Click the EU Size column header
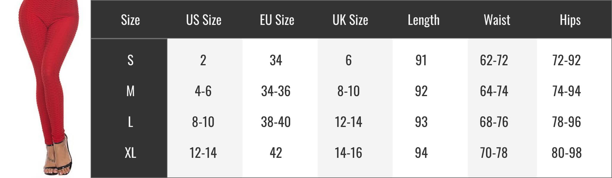This screenshot has width=612, height=178. pyautogui.click(x=277, y=20)
